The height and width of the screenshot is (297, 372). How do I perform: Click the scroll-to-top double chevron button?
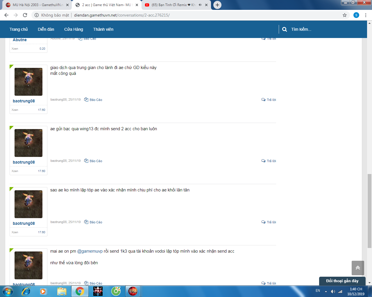358,268
